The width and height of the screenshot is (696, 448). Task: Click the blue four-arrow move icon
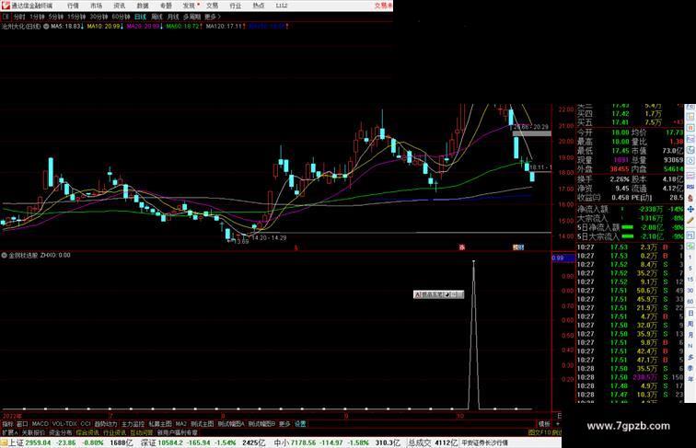[x=690, y=209]
